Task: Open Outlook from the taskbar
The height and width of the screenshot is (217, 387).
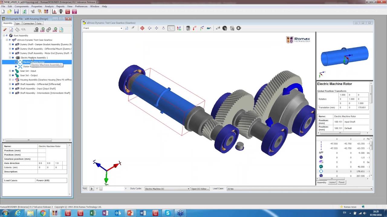Action: click(x=118, y=213)
